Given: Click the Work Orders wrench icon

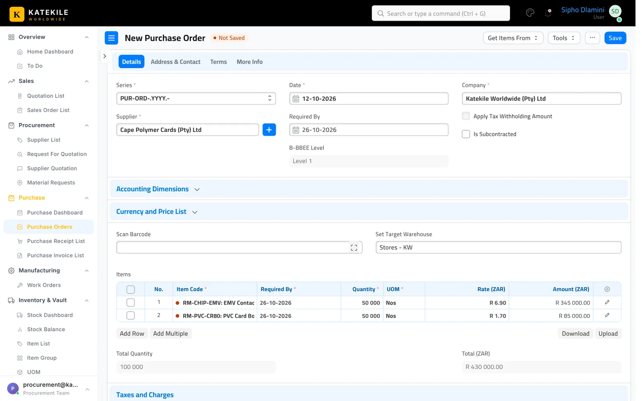Looking at the screenshot, I should point(20,285).
